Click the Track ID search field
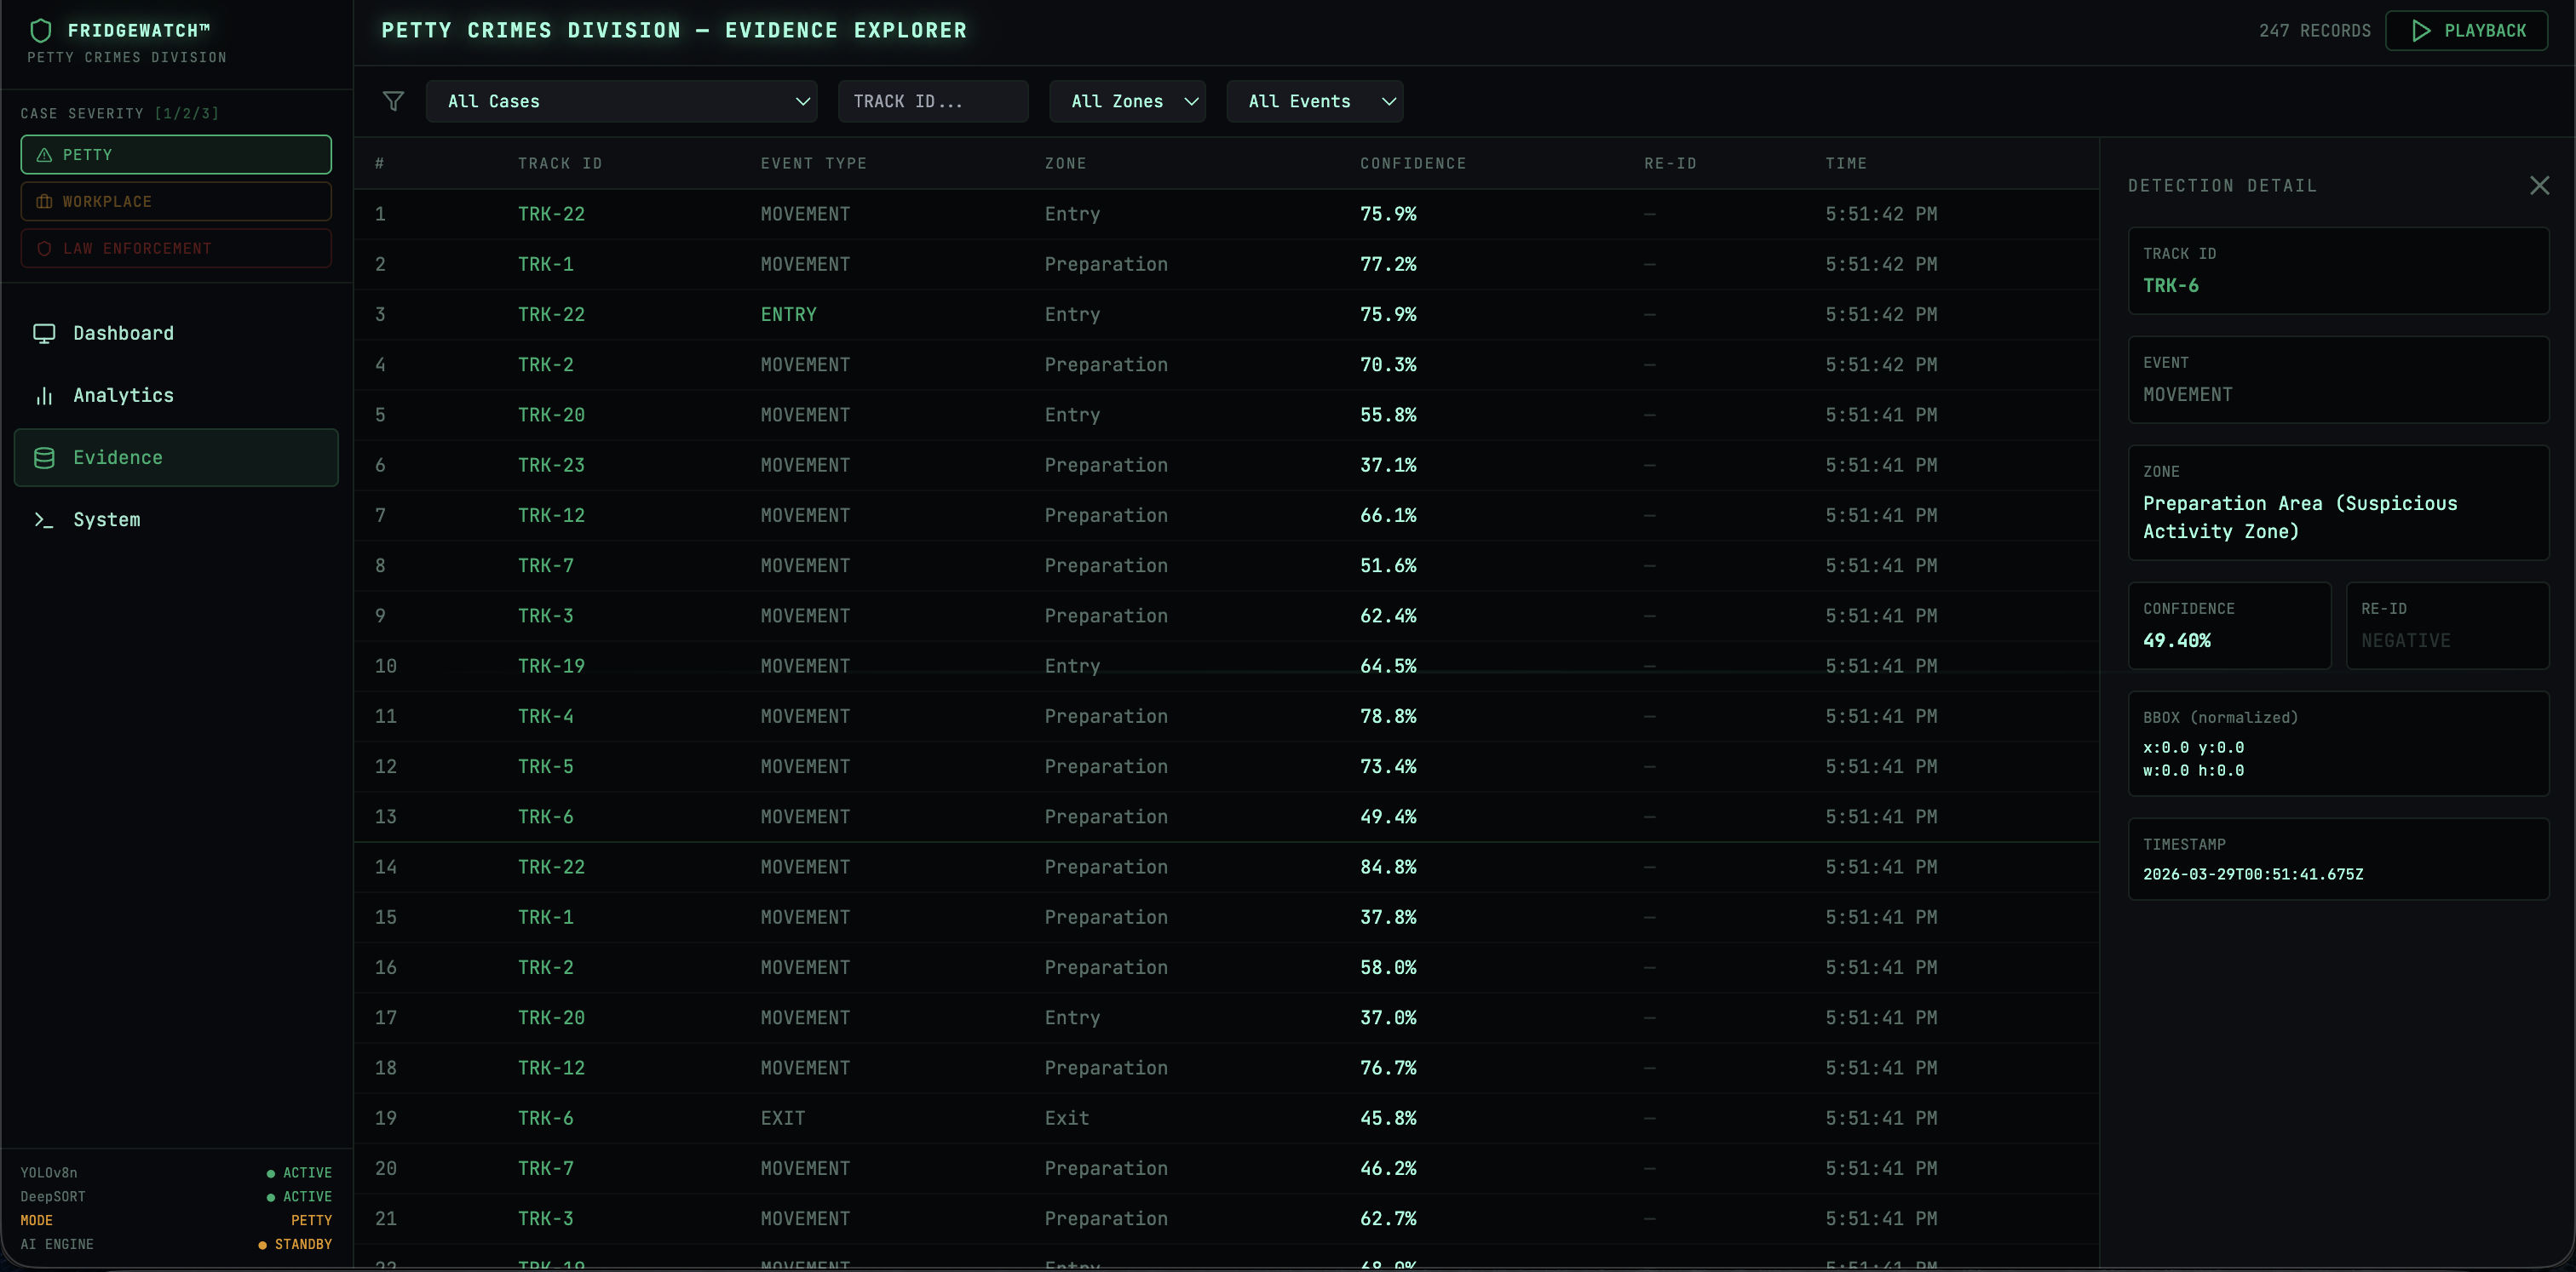2576x1272 pixels. tap(932, 102)
